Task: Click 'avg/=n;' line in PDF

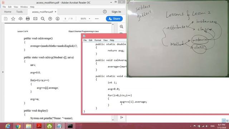Action: [x=35, y=99]
